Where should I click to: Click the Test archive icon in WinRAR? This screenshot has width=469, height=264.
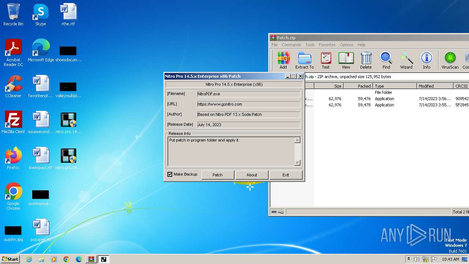(x=326, y=60)
